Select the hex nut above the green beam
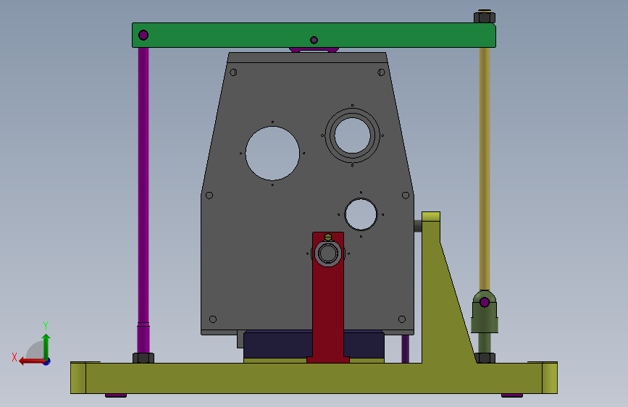 485,17
